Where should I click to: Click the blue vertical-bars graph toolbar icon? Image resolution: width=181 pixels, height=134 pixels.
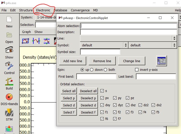click(36, 41)
